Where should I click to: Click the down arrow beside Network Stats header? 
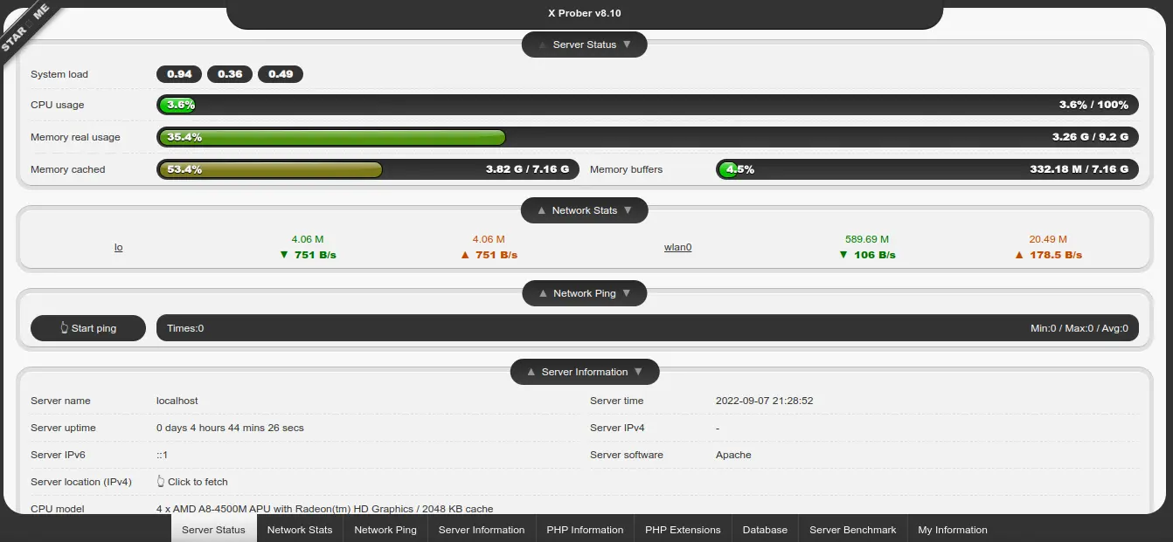tap(628, 210)
